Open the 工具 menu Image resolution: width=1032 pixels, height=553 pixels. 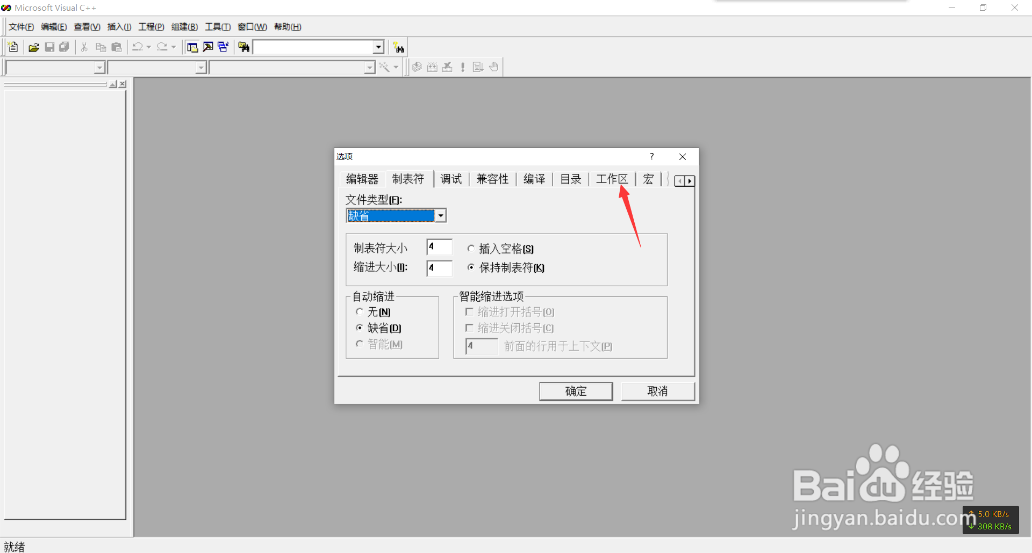pyautogui.click(x=218, y=27)
